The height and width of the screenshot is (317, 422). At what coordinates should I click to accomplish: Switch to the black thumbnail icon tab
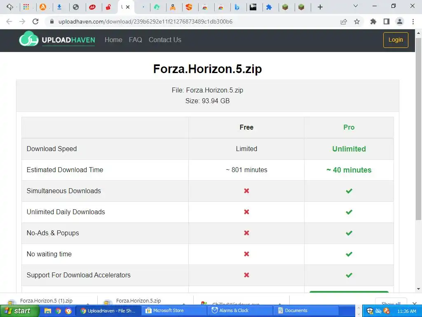[253, 7]
